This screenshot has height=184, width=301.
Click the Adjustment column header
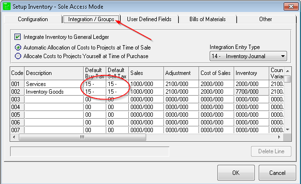coord(181,73)
